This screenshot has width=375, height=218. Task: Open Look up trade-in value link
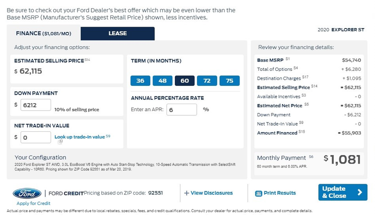coord(80,137)
